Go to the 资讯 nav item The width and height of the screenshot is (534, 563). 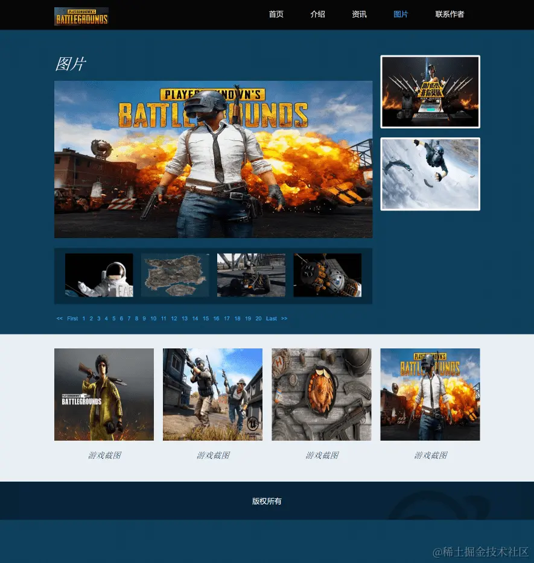[360, 14]
